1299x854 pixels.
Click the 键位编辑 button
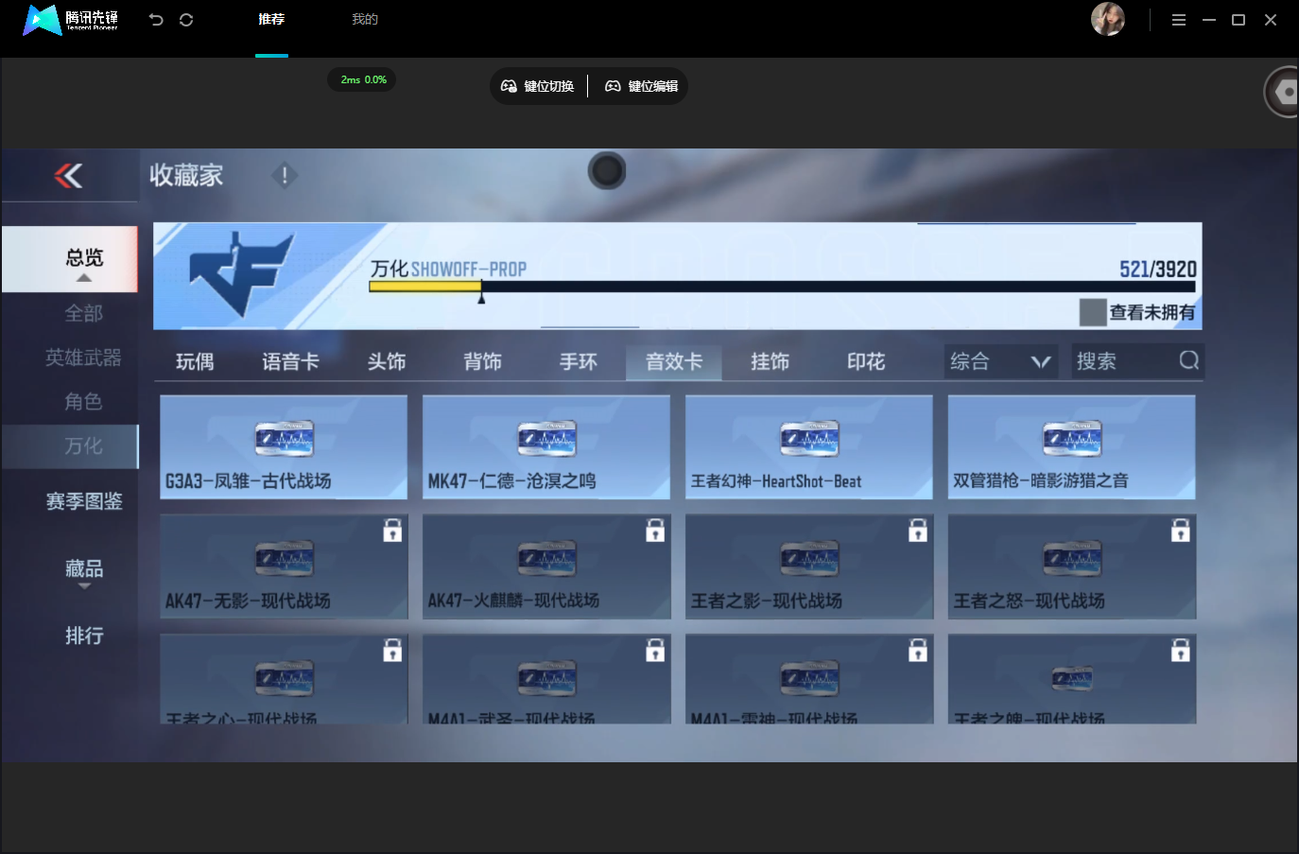642,86
